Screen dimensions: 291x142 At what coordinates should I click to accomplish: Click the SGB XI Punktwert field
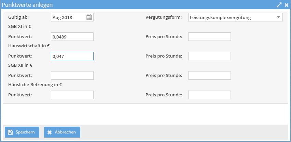72,37
